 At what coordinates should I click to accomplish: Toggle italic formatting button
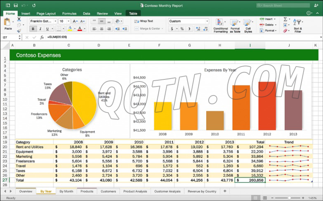(x=41, y=29)
